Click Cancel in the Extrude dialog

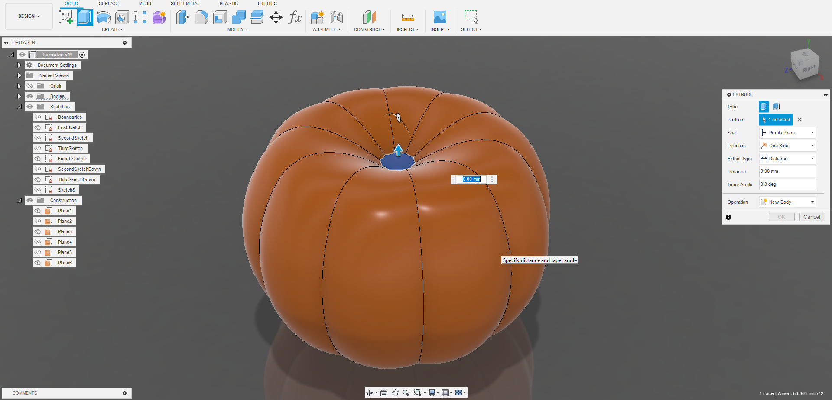(812, 217)
